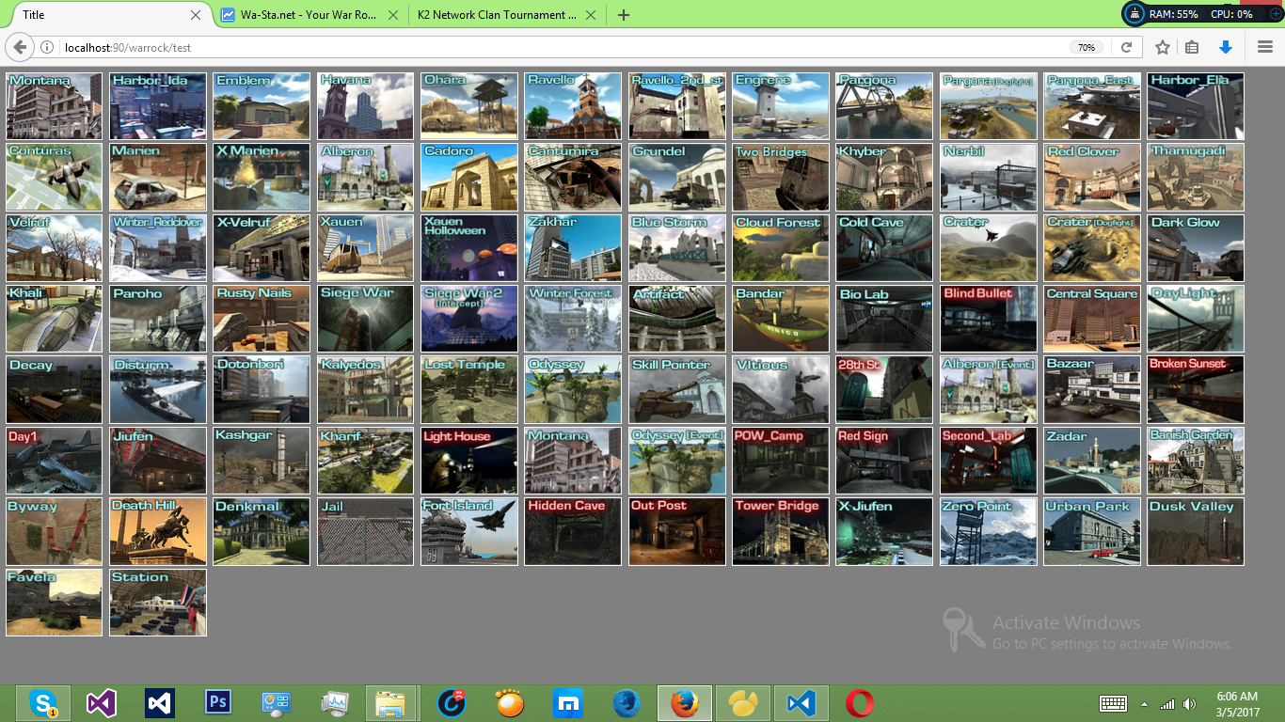Select the Harbor_Ida map thumbnail
This screenshot has width=1285, height=722.
coord(158,105)
